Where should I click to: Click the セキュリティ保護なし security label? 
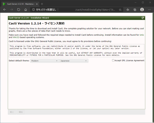click(46, 10)
